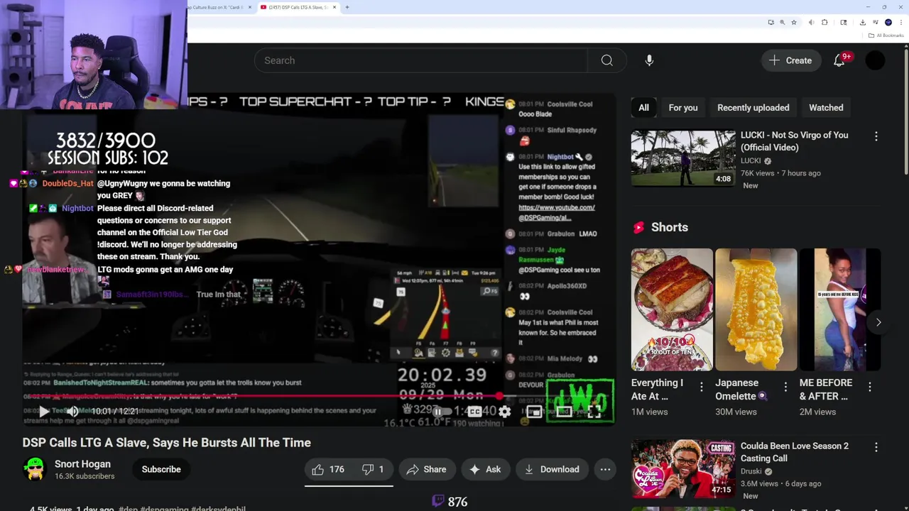Open Everything I Ate At short
909x511 pixels.
tap(672, 309)
